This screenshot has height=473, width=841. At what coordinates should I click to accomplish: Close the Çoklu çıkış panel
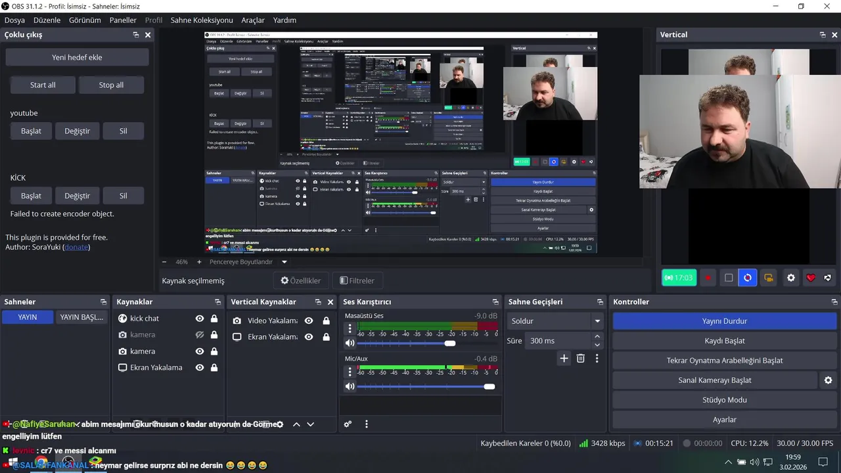pos(148,35)
